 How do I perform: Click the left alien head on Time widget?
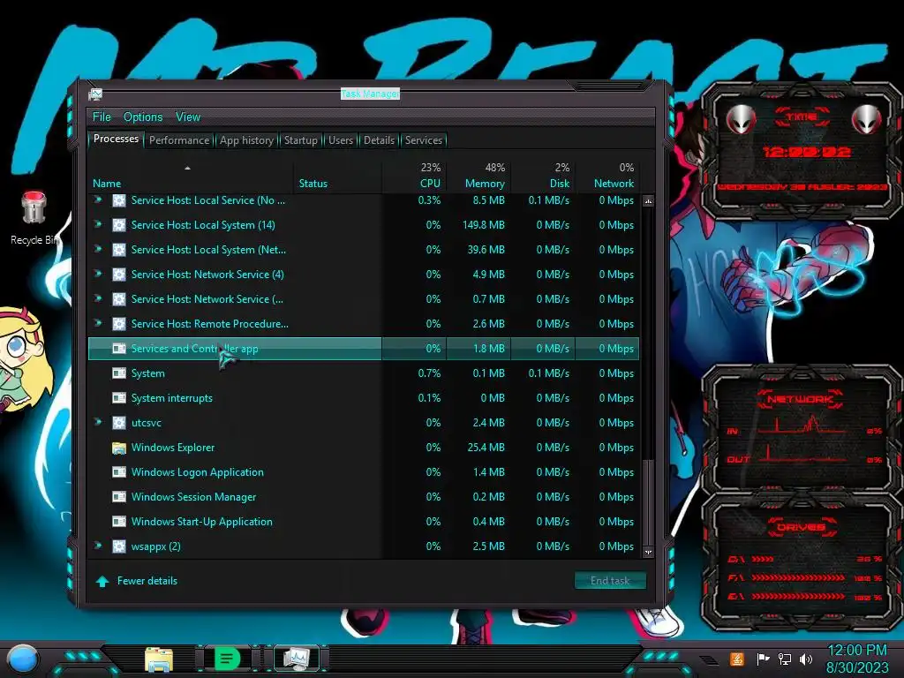[741, 119]
